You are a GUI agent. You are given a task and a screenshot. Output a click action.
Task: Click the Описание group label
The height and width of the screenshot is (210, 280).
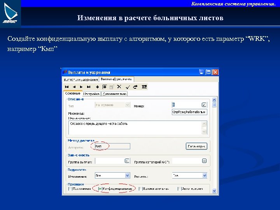click(x=75, y=99)
